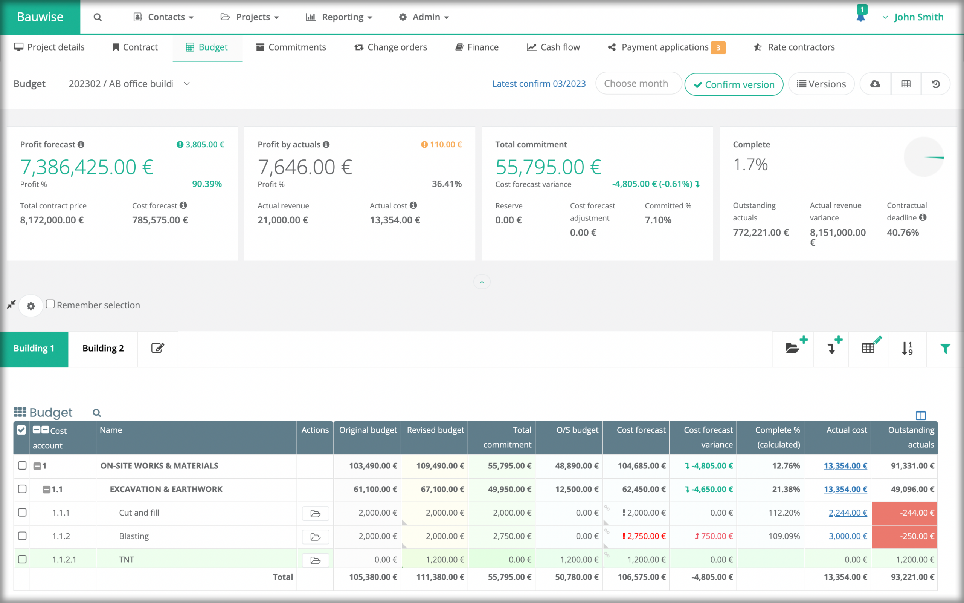Image resolution: width=964 pixels, height=603 pixels.
Task: Toggle the Remember selection checkbox
Action: (x=50, y=304)
